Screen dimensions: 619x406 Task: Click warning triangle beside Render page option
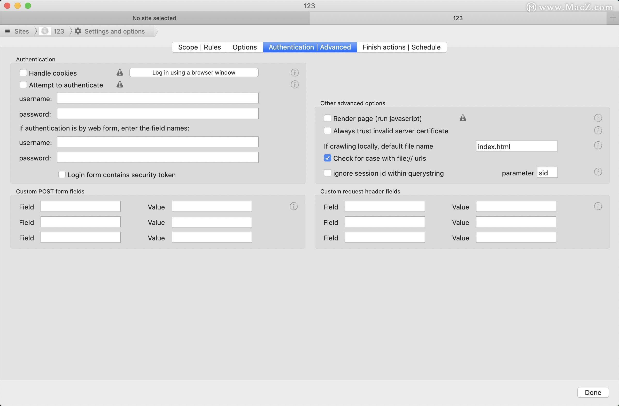[x=463, y=118]
